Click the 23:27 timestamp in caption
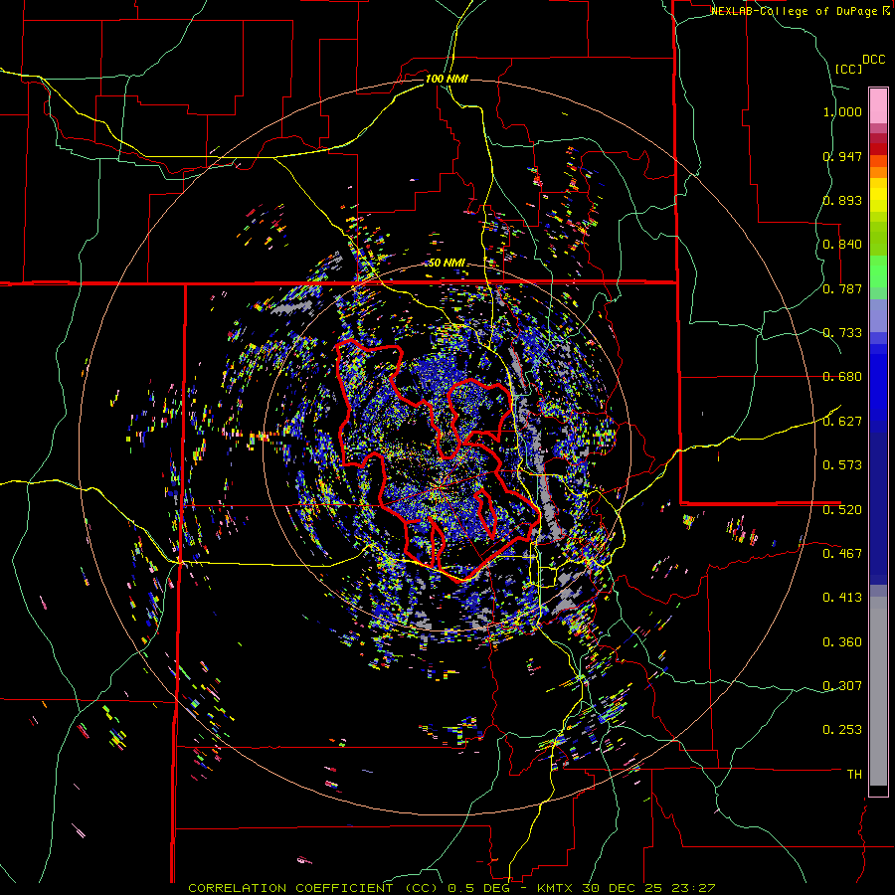Viewport: 895px width, 895px height. coord(693,888)
